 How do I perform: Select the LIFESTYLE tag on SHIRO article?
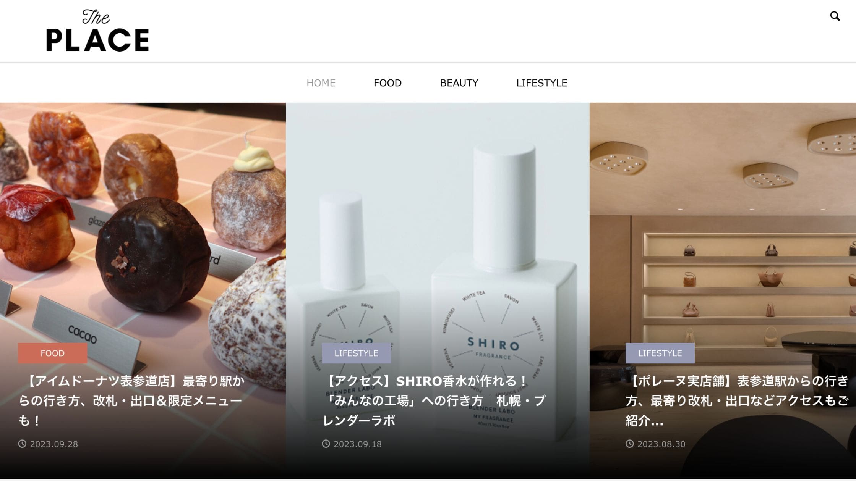pyautogui.click(x=356, y=353)
